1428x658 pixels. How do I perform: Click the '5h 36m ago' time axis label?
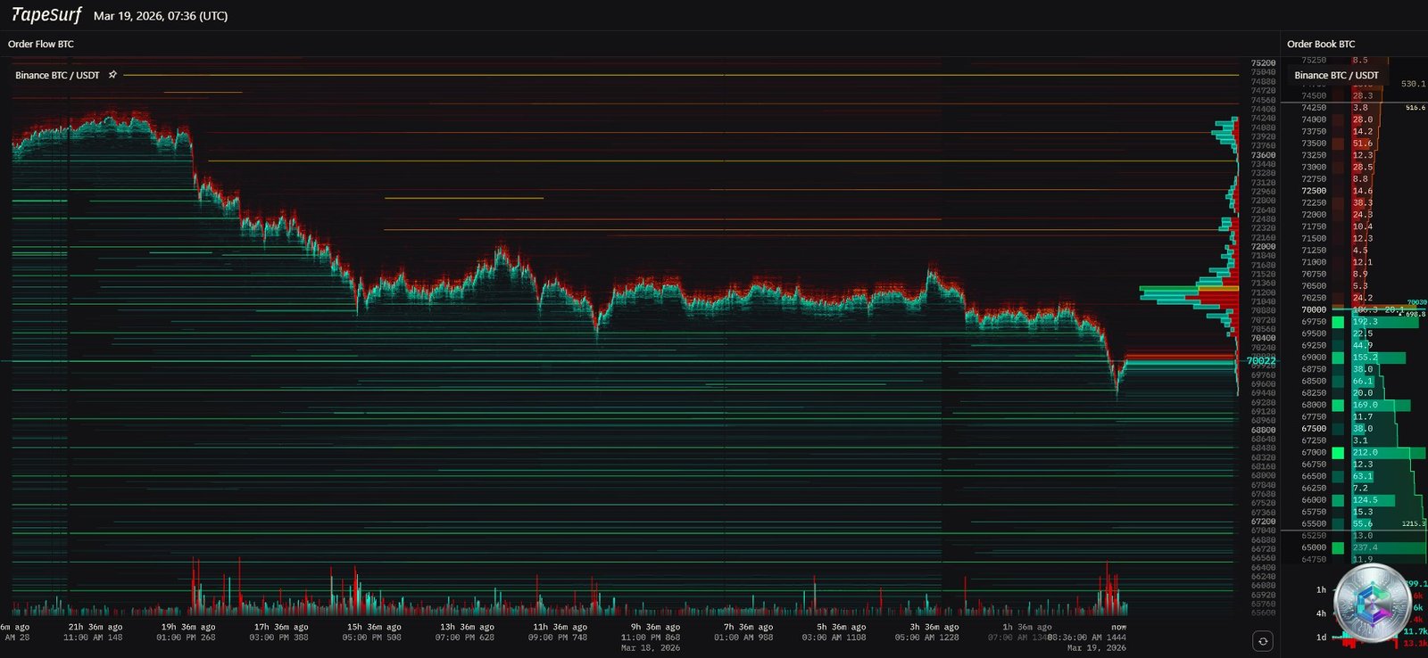(841, 627)
